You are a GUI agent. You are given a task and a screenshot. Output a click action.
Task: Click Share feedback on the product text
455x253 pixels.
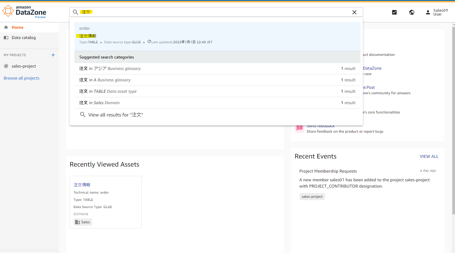(x=345, y=131)
